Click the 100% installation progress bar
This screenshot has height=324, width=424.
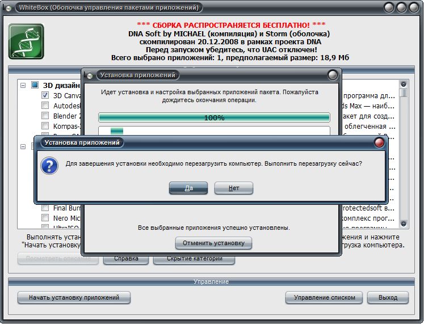click(x=214, y=118)
